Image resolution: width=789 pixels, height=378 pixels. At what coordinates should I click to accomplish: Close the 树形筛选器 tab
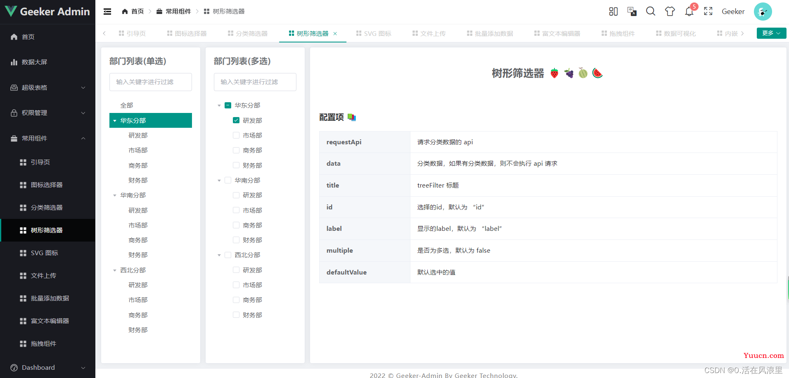(x=335, y=34)
